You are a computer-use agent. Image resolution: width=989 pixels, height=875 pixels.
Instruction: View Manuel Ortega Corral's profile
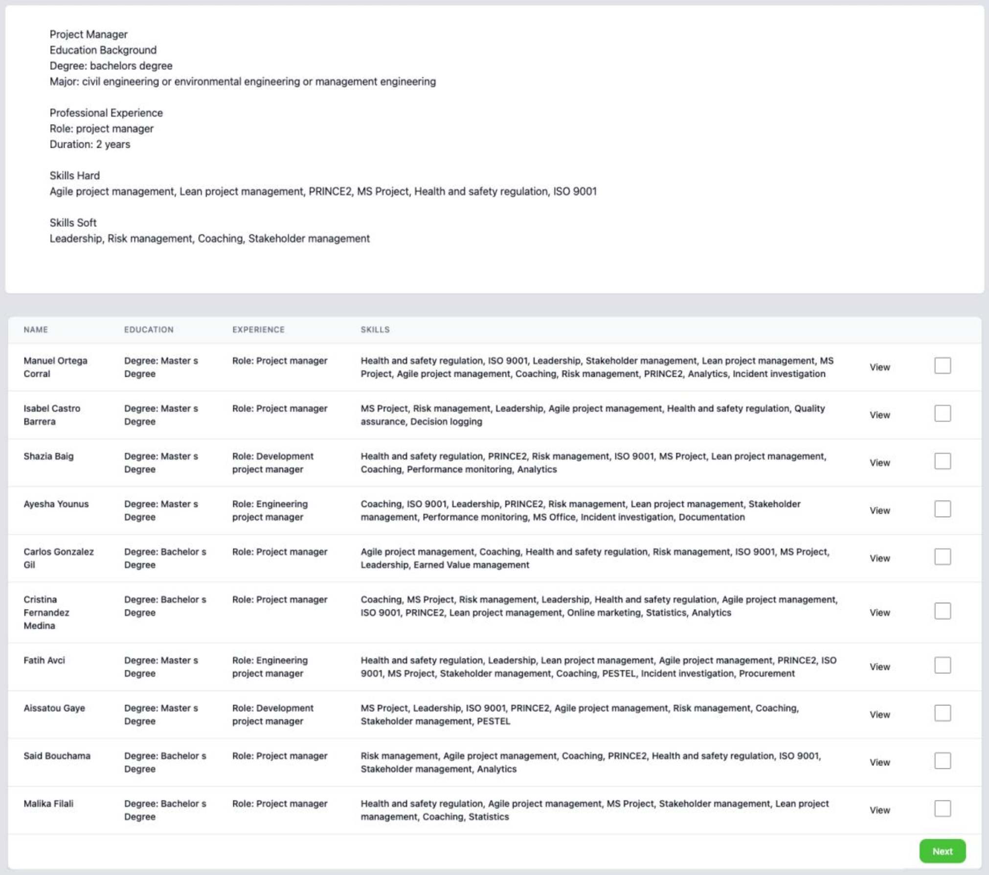pyautogui.click(x=880, y=367)
